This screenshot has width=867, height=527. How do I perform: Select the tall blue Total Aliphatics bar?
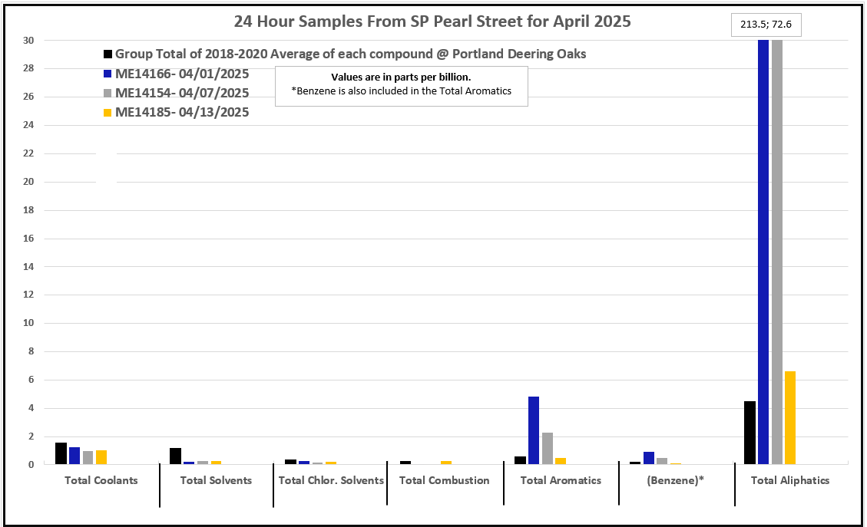tap(763, 252)
